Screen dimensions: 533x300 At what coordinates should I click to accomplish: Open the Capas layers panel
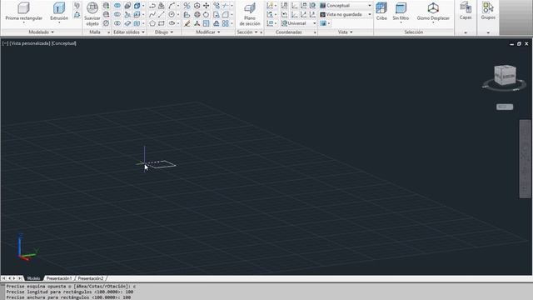466,11
